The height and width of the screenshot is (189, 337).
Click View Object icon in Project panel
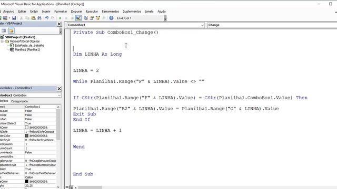4,30
